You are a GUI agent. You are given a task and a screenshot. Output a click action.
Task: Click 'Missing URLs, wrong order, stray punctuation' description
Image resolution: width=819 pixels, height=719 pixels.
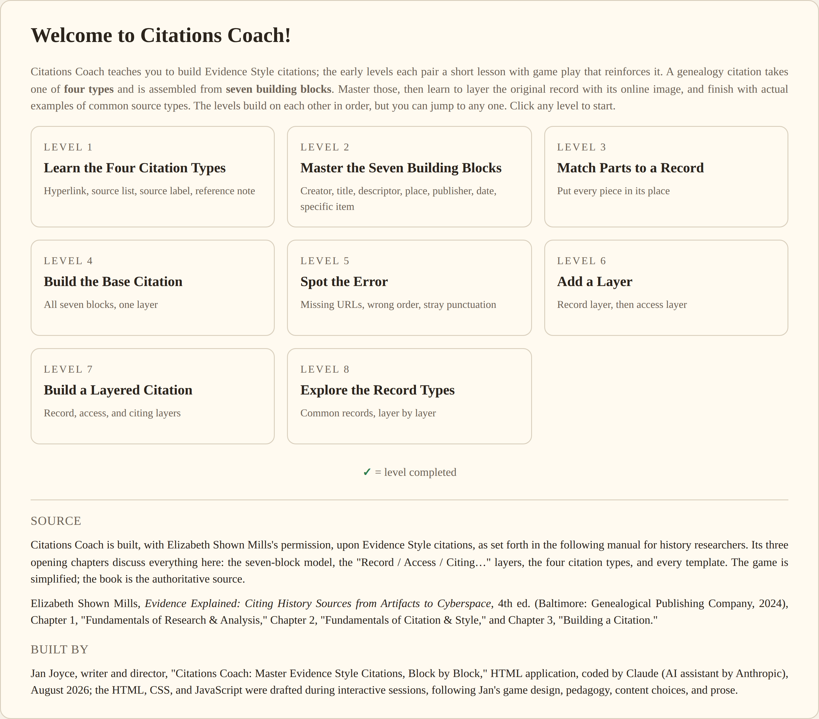[x=398, y=304]
